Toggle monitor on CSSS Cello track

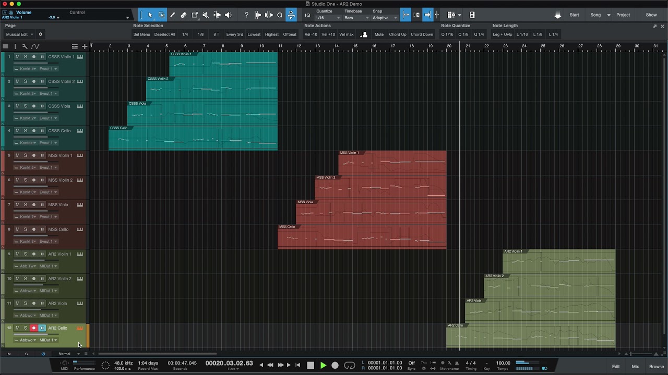42,131
